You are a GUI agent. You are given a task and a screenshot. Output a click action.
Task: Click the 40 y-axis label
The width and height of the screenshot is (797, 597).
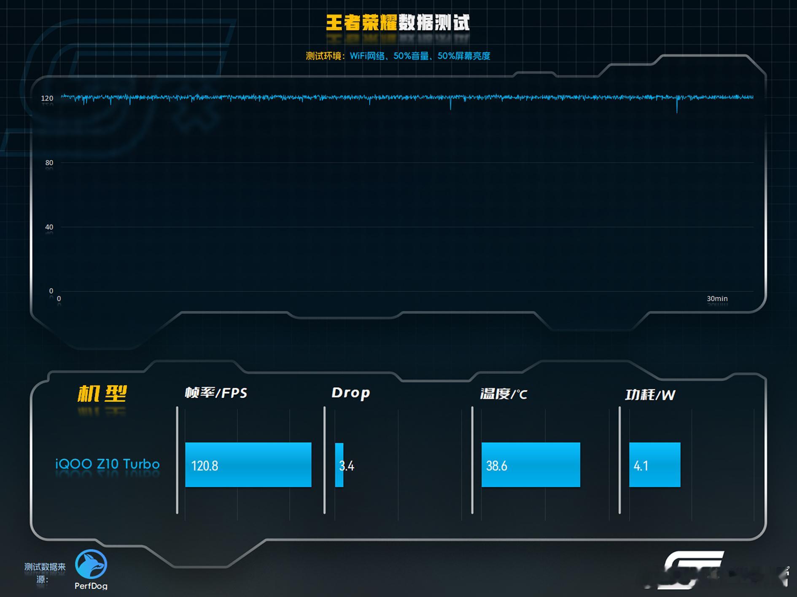tap(49, 227)
